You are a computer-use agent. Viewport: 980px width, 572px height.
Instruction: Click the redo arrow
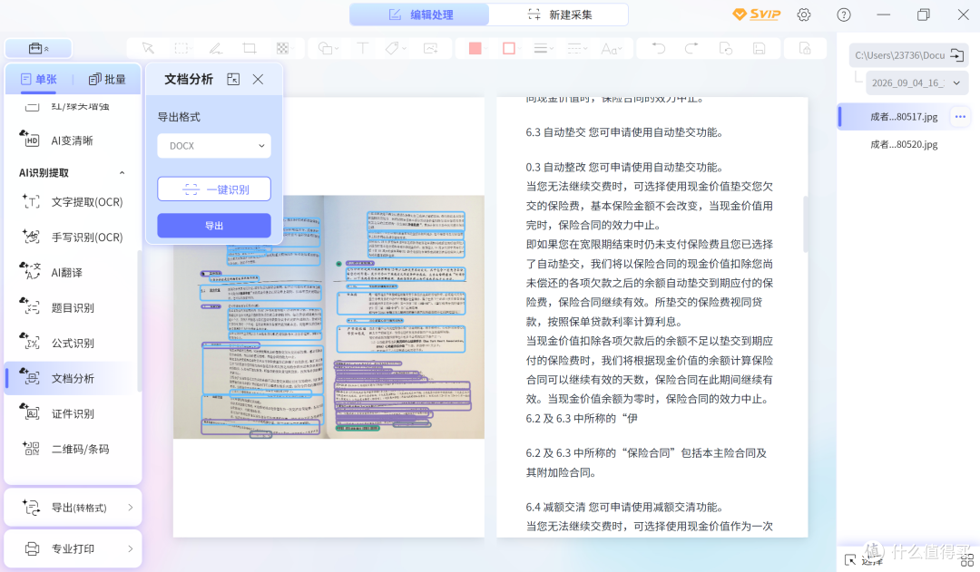click(x=691, y=48)
